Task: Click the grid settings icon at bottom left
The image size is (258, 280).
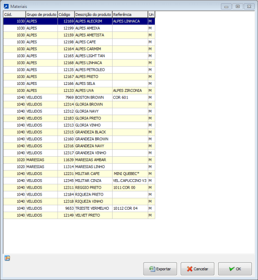Action: coord(7,258)
